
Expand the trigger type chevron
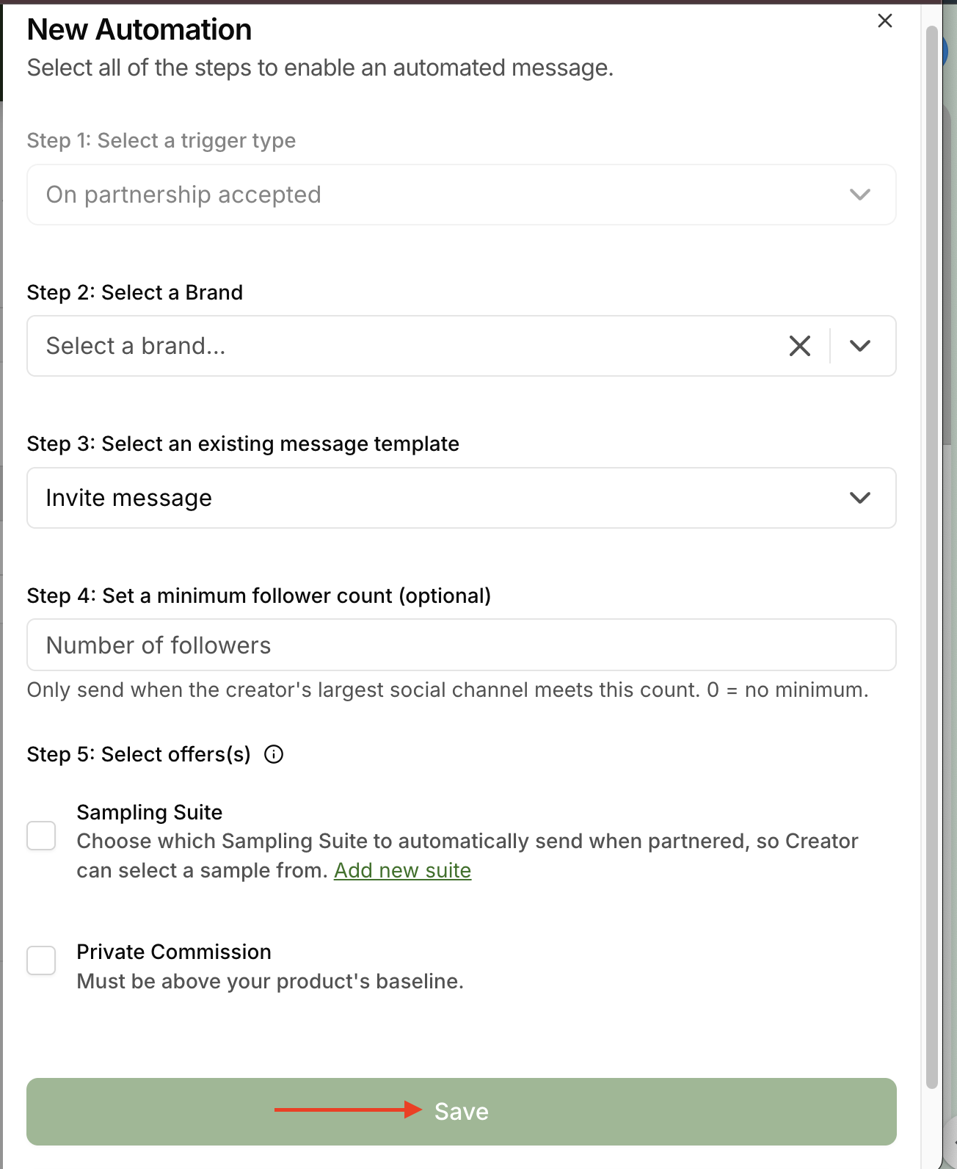pos(860,195)
